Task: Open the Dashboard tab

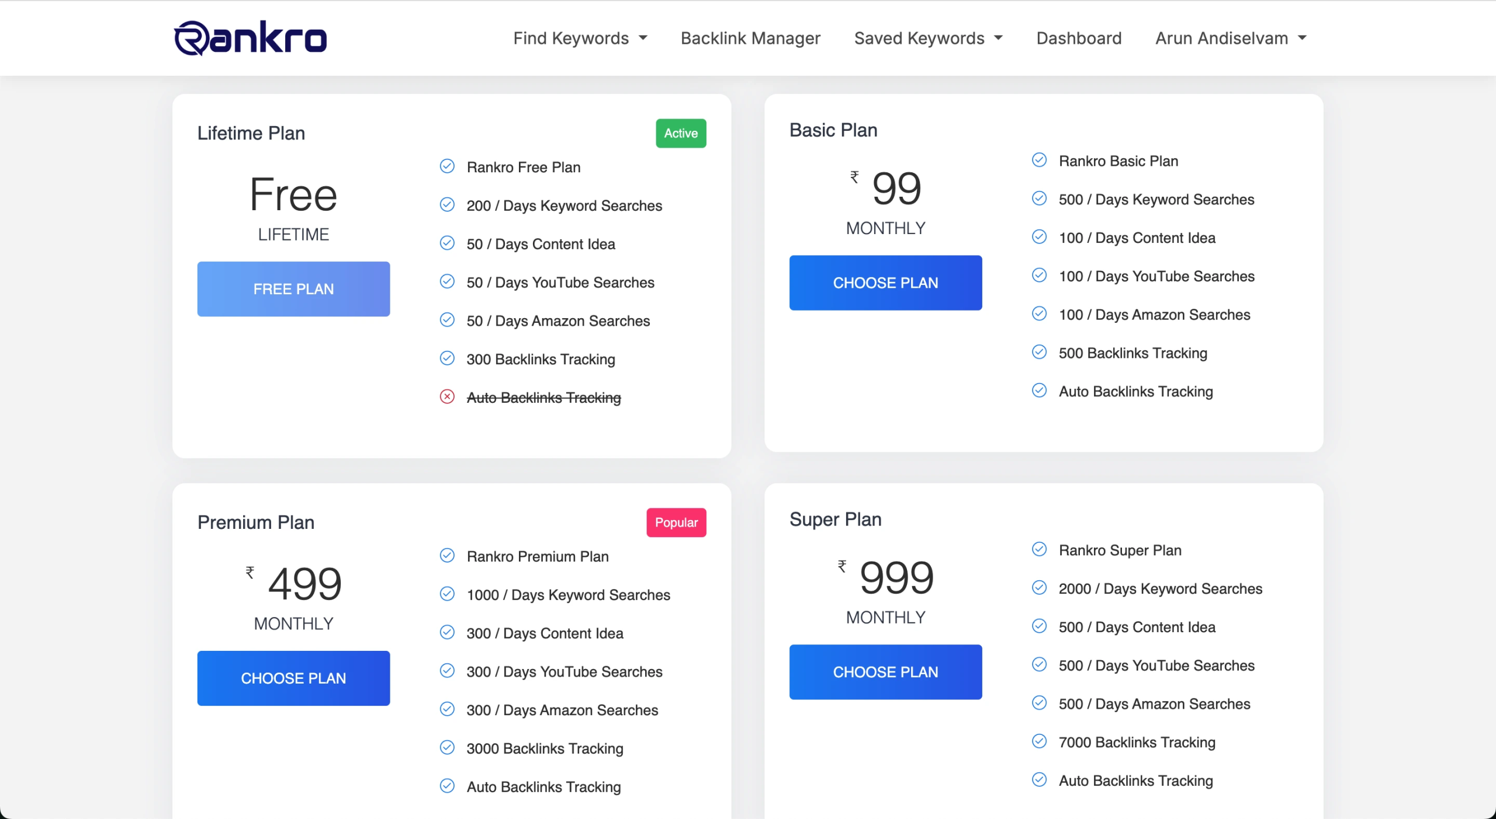Action: pyautogui.click(x=1079, y=37)
